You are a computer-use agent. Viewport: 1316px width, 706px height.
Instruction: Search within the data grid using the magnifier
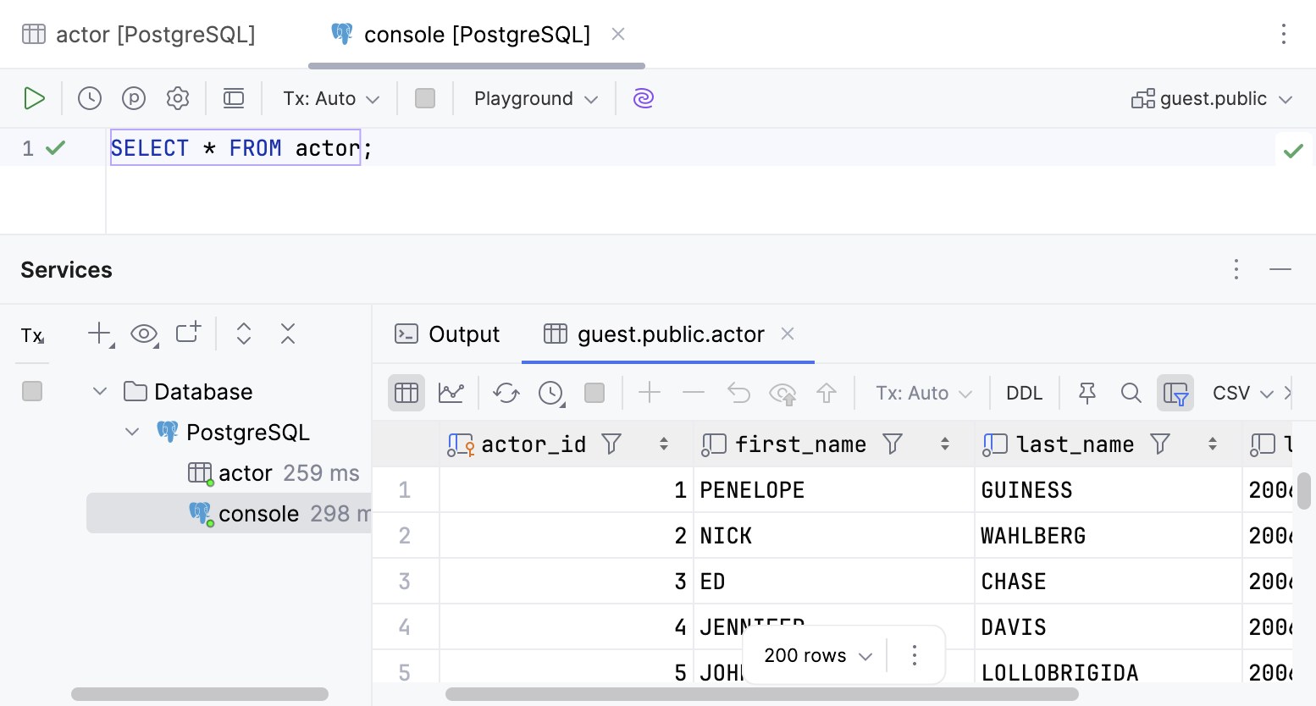coord(1131,392)
